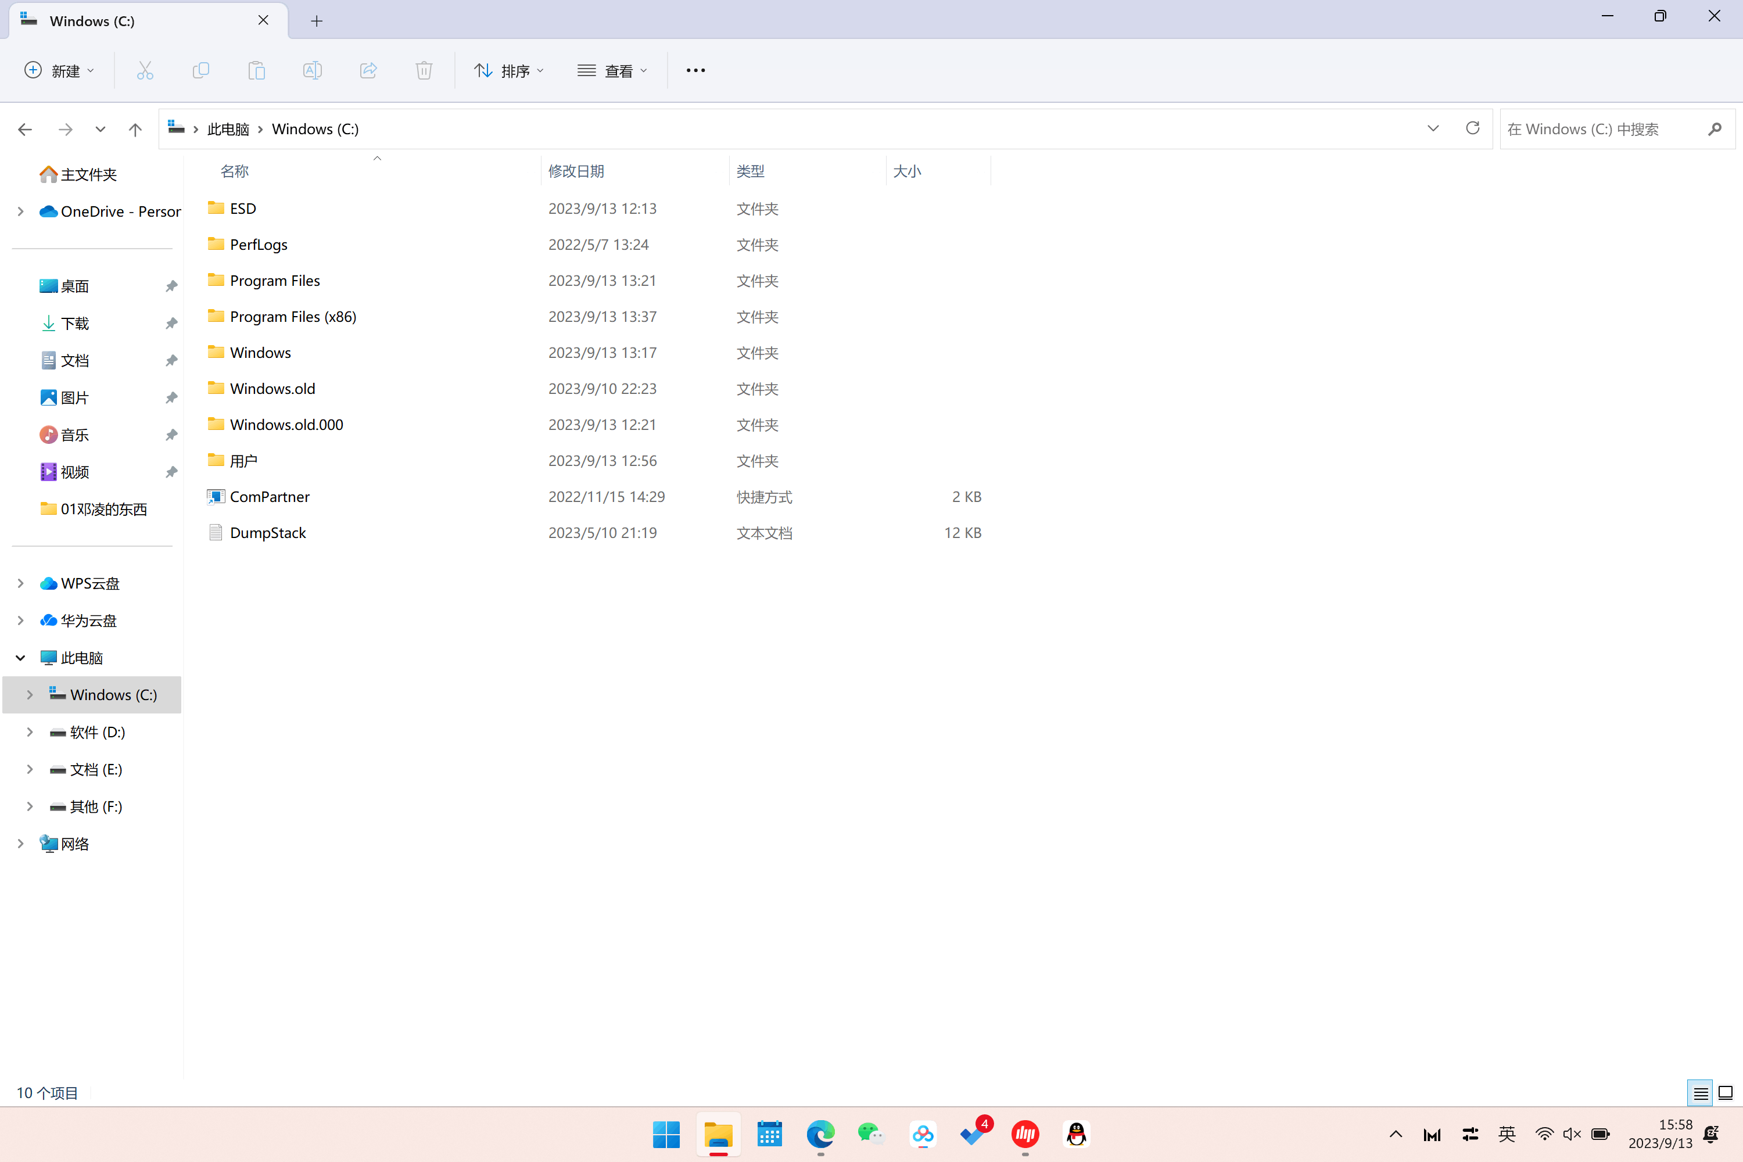
Task: Switch to large thumbnails view toggle
Action: (x=1725, y=1093)
